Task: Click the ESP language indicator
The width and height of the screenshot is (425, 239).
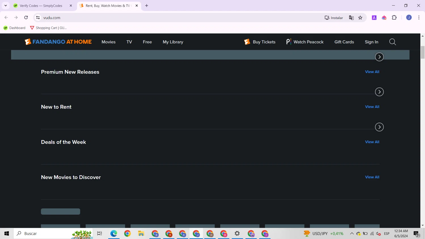Action: [x=387, y=234]
